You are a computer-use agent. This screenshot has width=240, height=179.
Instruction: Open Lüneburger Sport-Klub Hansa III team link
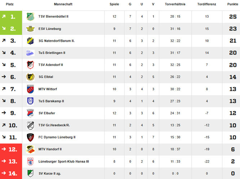tap(63, 161)
